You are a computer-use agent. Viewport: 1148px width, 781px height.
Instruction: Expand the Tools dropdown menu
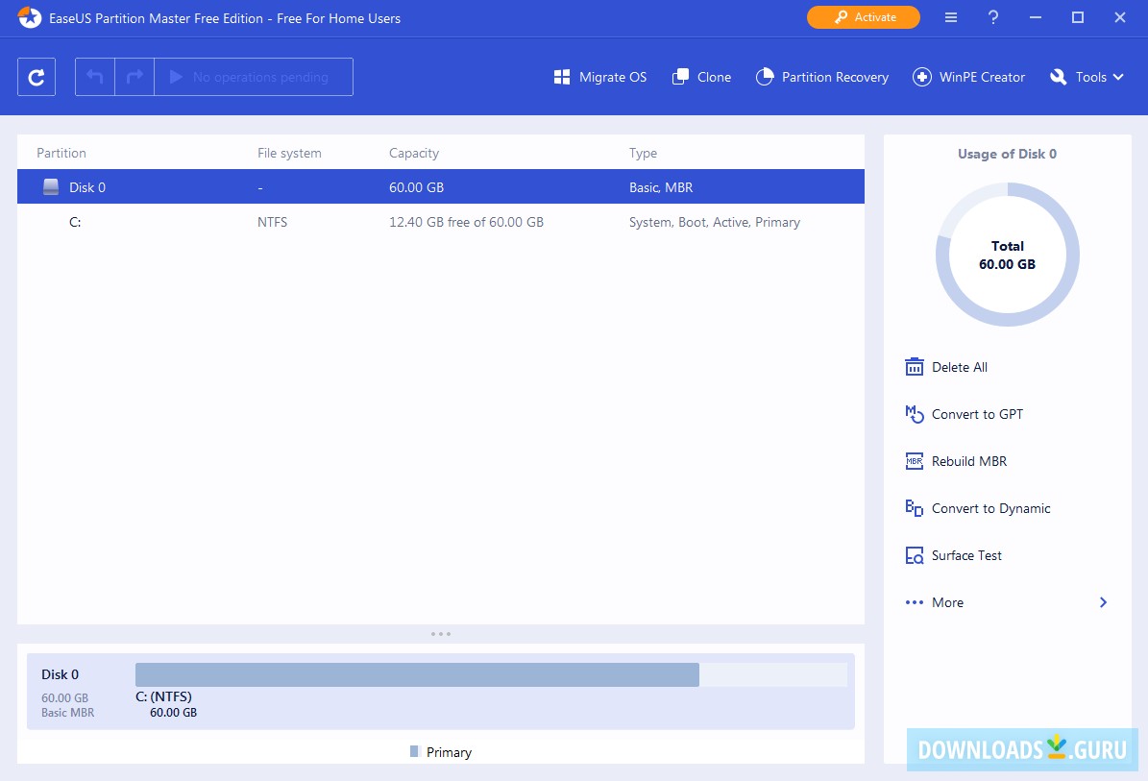[x=1087, y=77]
